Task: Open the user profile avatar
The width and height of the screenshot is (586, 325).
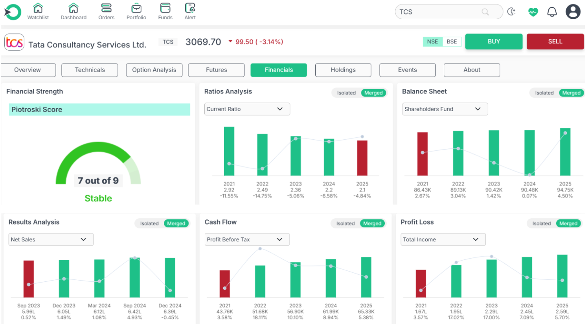Action: (x=573, y=12)
